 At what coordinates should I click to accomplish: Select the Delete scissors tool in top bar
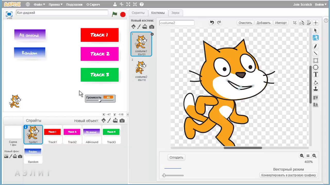(121, 4)
